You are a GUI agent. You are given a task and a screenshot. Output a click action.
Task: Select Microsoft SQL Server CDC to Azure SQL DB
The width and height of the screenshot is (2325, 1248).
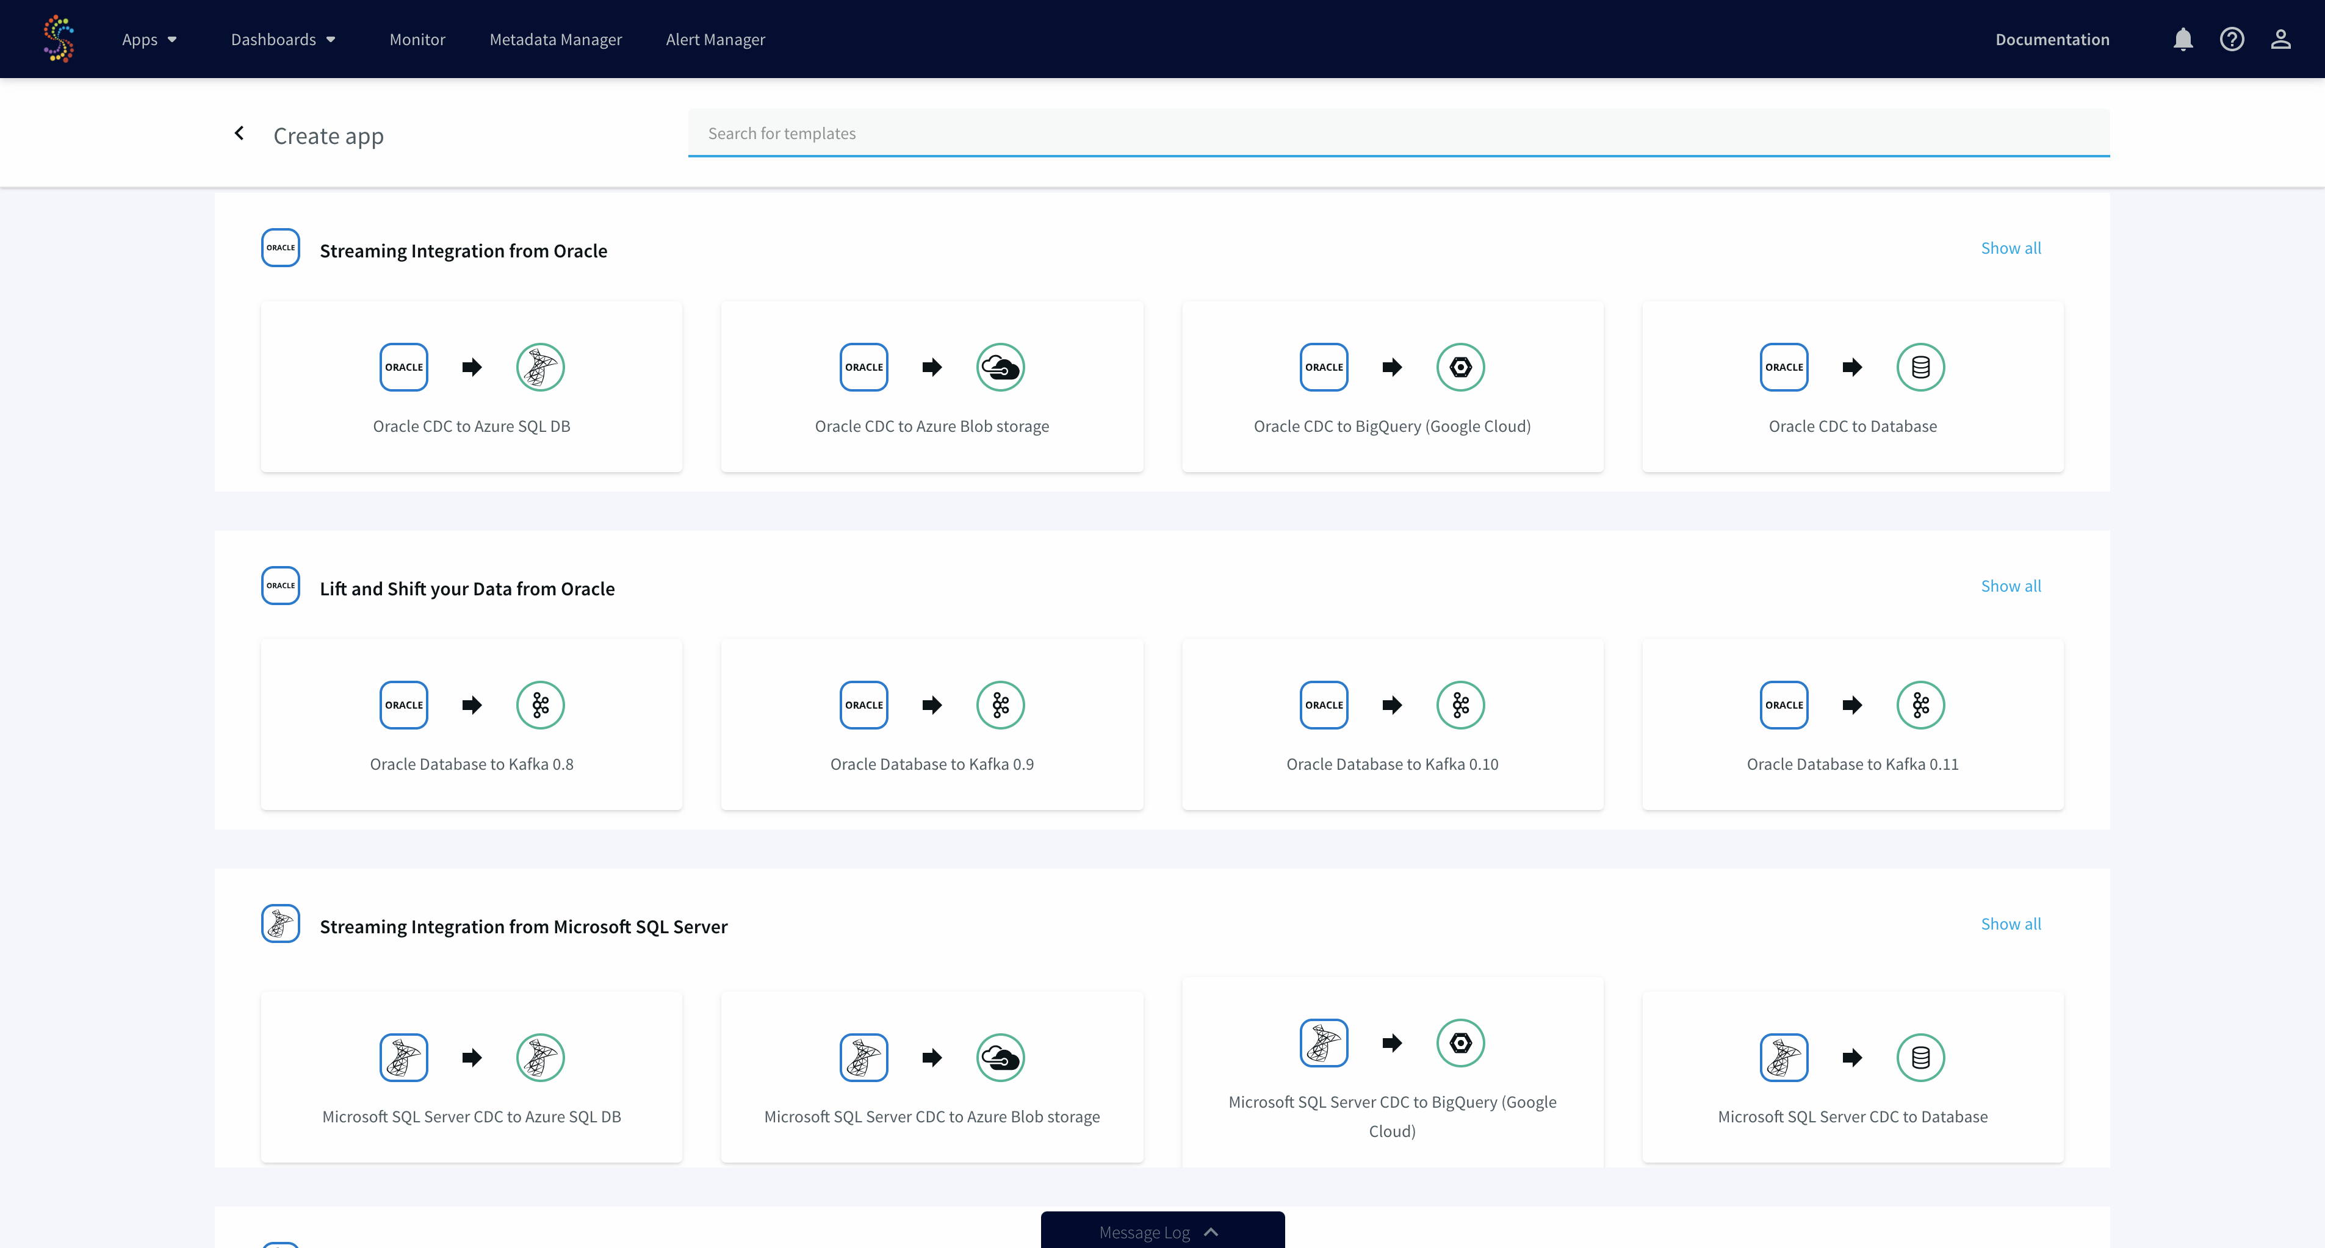[x=471, y=1077]
